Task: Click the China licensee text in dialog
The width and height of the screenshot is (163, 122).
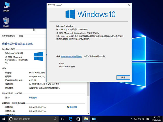Action: pyautogui.click(x=62, y=63)
